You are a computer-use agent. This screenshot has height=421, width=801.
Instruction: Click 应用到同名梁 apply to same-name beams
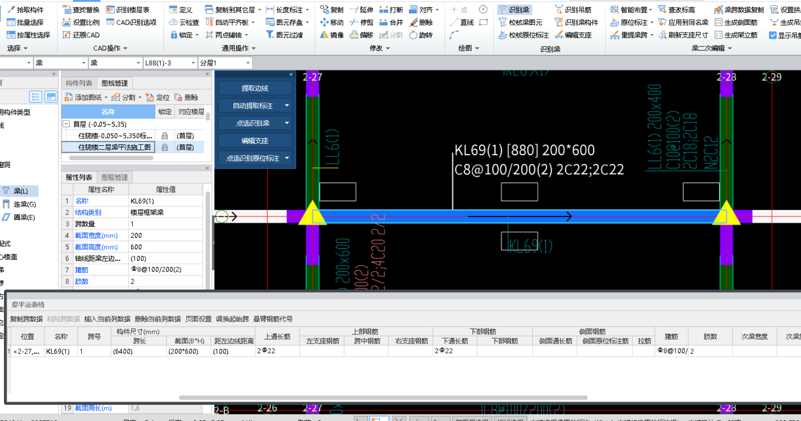click(x=683, y=22)
